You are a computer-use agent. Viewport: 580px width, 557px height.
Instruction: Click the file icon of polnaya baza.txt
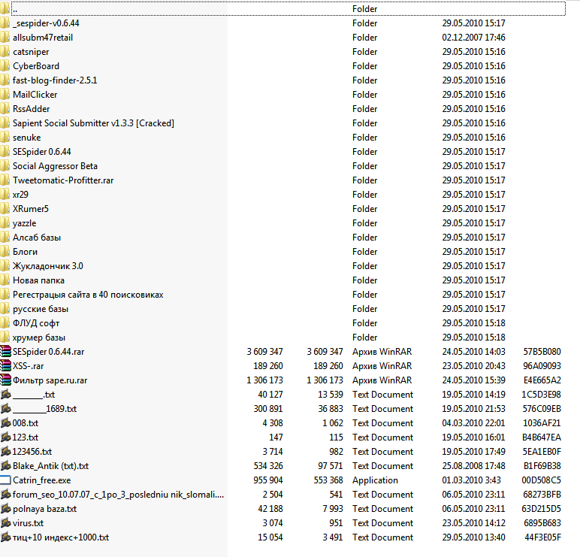point(5,509)
